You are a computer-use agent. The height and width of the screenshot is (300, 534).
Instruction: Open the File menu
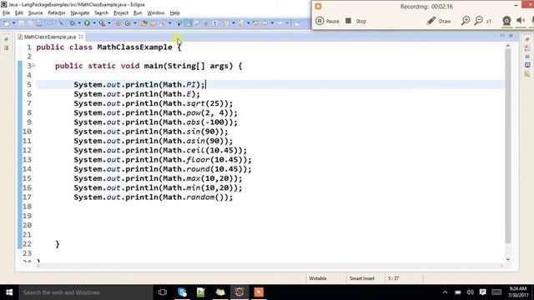click(6, 13)
